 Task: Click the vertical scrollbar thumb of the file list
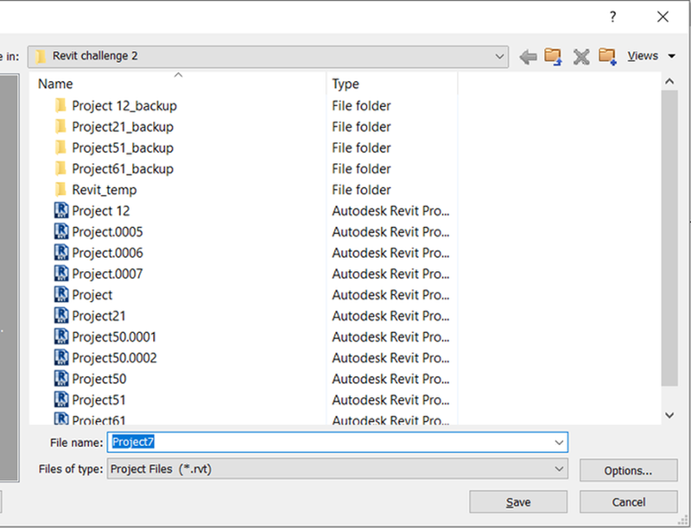click(x=669, y=238)
